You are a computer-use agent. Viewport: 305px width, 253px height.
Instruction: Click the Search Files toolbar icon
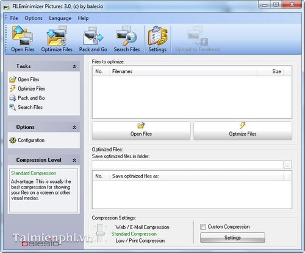click(x=127, y=38)
